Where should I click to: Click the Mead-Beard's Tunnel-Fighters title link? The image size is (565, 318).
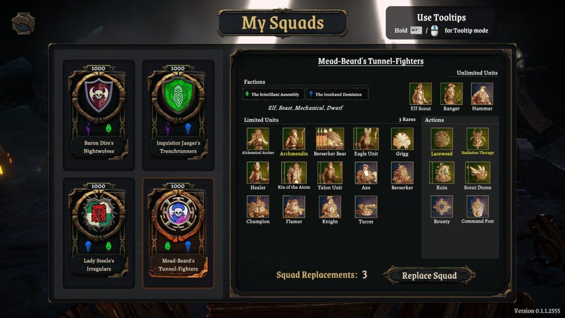point(371,61)
